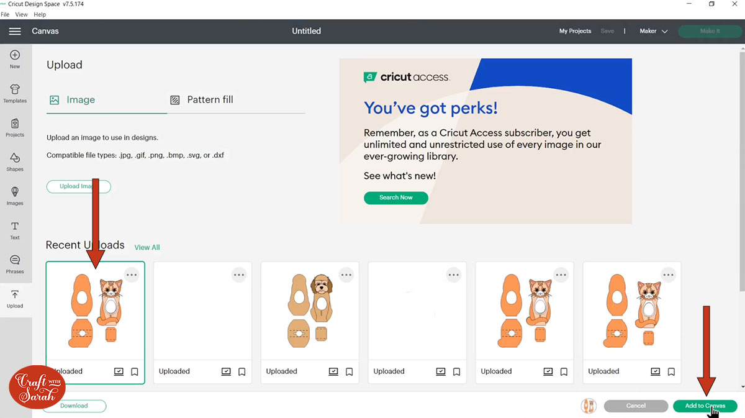Toggle bookmark on the dog upload
Screen dimensions: 745x418
[350, 372]
